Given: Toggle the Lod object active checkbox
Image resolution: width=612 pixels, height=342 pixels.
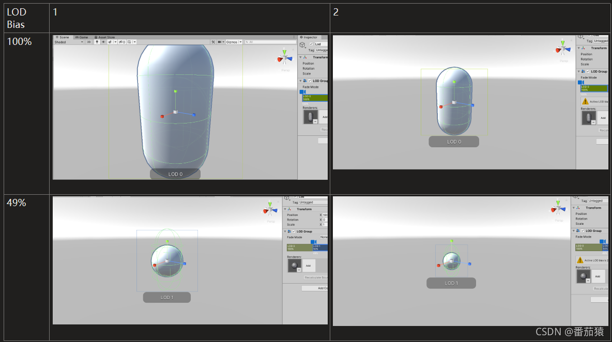Looking at the screenshot, I should pyautogui.click(x=311, y=44).
